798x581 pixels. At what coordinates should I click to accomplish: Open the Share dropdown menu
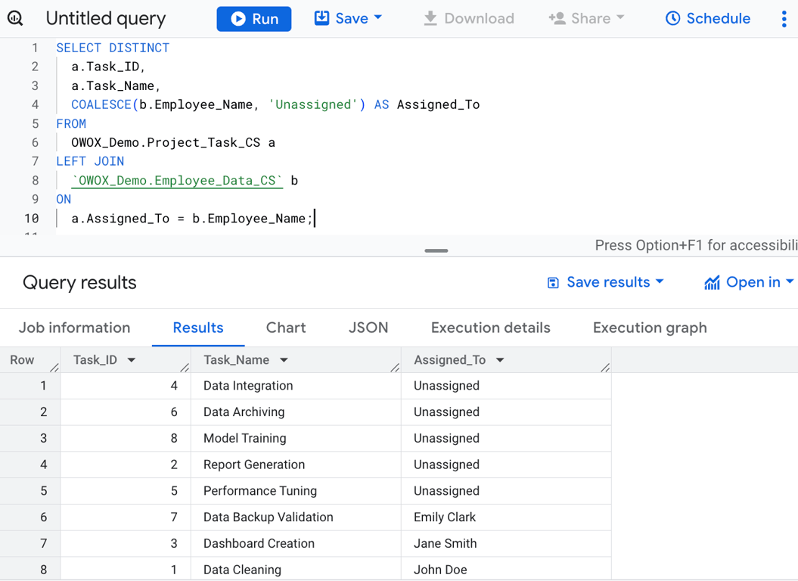[586, 18]
